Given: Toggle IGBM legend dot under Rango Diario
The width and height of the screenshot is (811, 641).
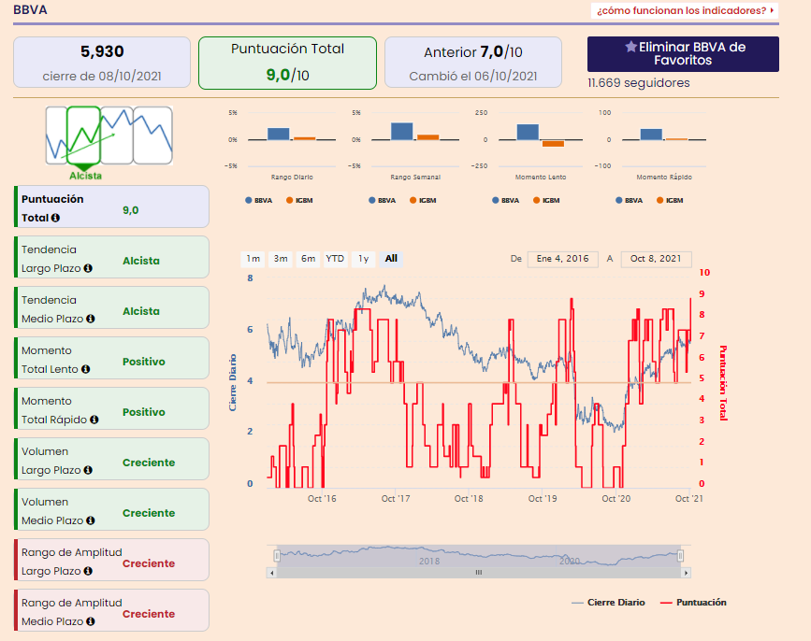Looking at the screenshot, I should point(290,200).
